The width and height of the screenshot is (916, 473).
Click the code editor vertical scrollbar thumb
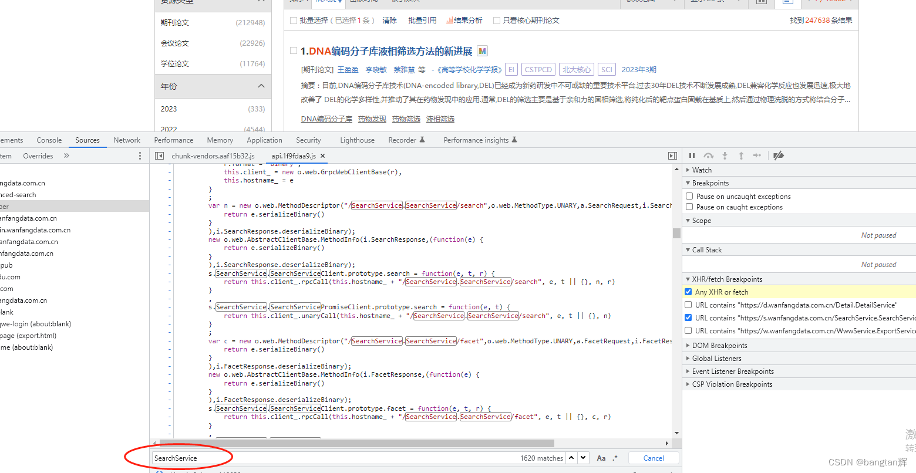(x=676, y=233)
